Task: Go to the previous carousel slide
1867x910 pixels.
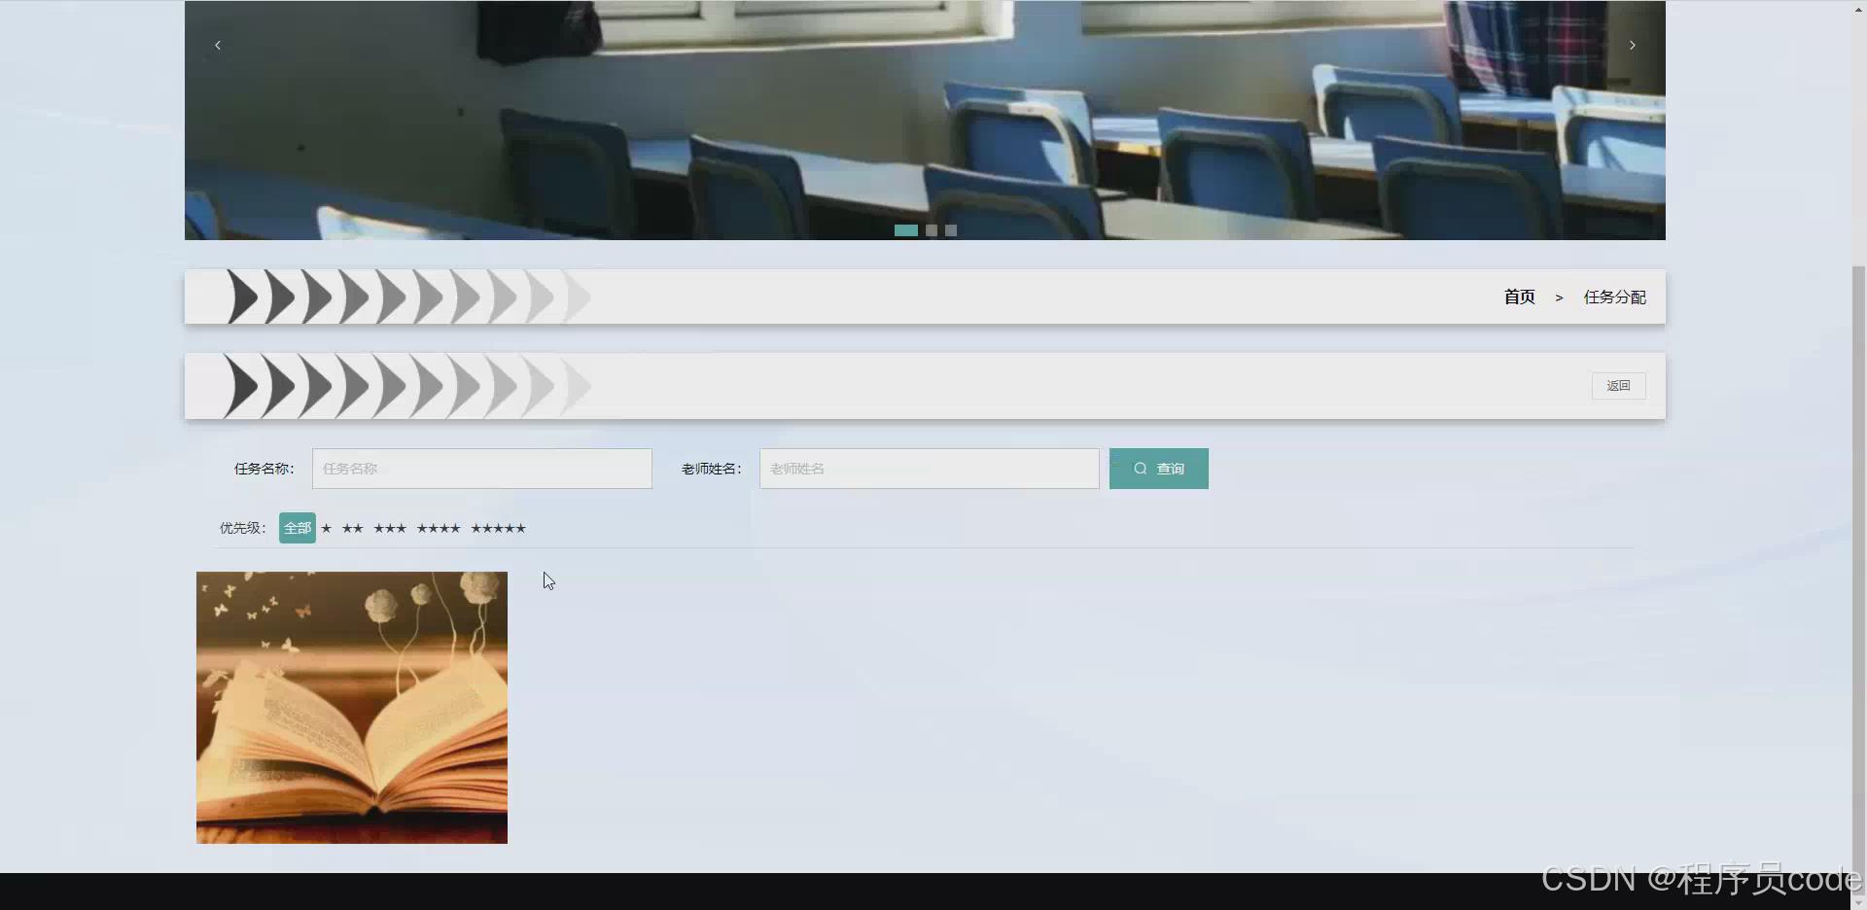Action: point(218,45)
